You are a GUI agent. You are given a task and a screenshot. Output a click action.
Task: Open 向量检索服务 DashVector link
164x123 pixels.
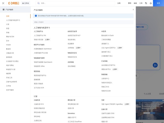(x=43, y=49)
